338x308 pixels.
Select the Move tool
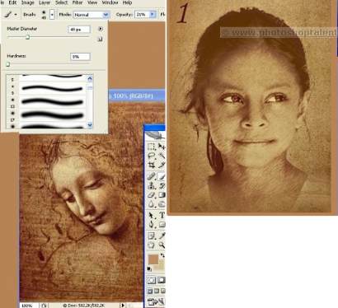coord(162,147)
